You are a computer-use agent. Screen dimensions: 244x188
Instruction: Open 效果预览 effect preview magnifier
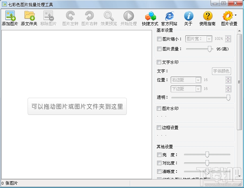(x=109, y=16)
